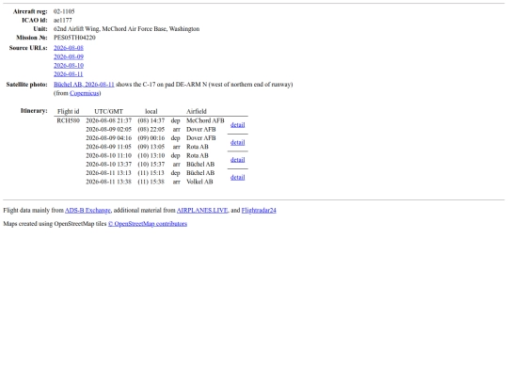Click the 2026-08-09 04:16 UTC cell
Image resolution: width=508 pixels, height=381 pixels.
(108, 138)
